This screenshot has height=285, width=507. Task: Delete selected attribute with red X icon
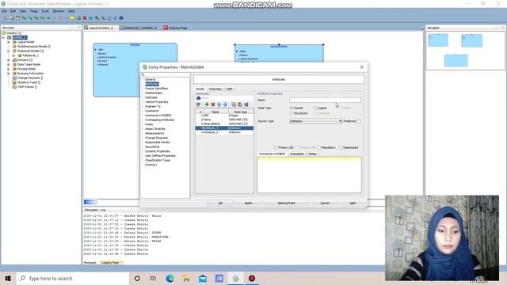213,104
